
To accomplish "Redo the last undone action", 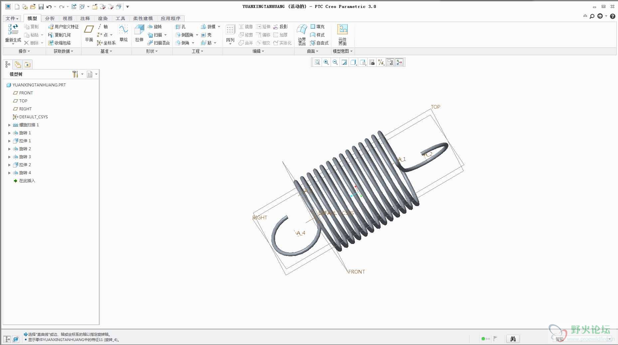I will click(62, 7).
